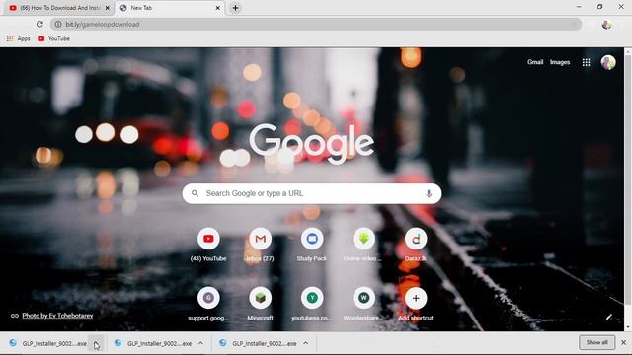The image size is (632, 355).
Task: Open the Images link
Action: click(x=560, y=62)
